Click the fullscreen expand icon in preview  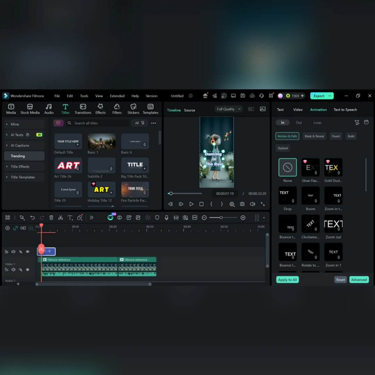tap(263, 204)
